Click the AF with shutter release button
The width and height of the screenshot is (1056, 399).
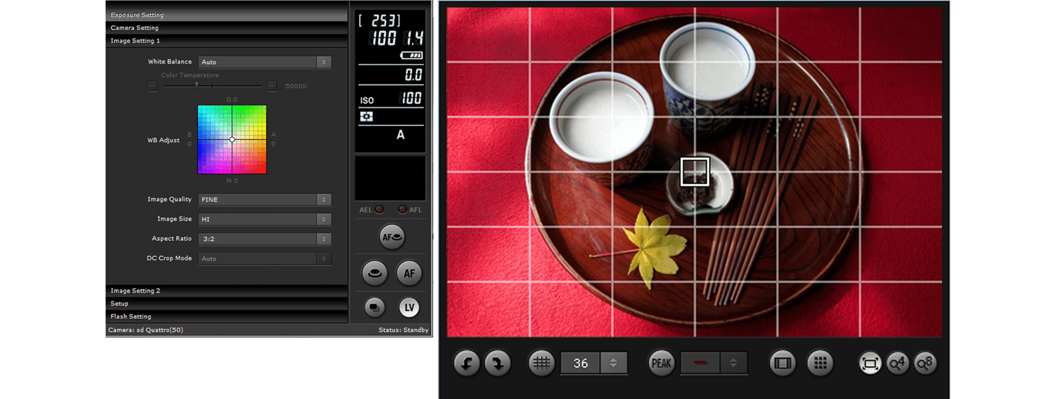pos(392,237)
